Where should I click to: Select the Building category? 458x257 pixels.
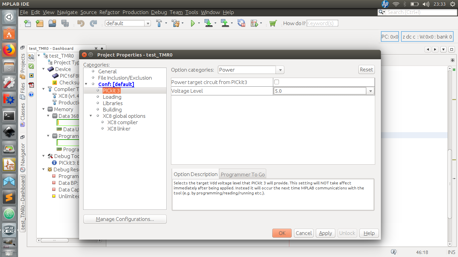pos(112,110)
